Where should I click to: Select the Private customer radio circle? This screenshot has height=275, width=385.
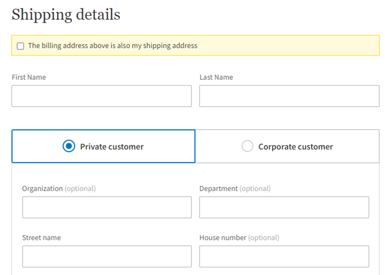click(69, 146)
